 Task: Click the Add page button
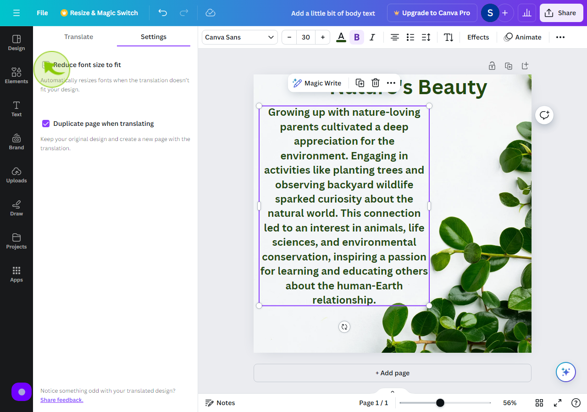click(393, 373)
